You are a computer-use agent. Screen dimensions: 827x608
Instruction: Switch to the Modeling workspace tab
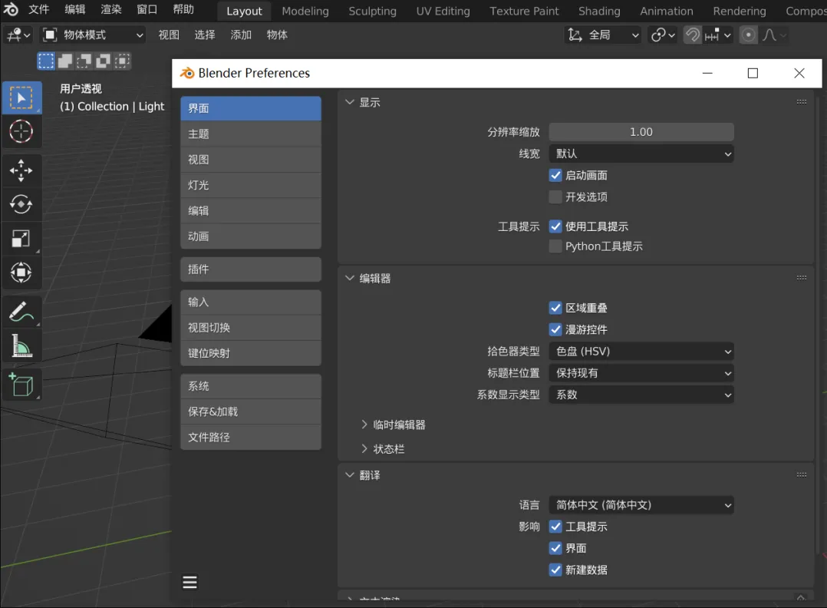tap(305, 11)
